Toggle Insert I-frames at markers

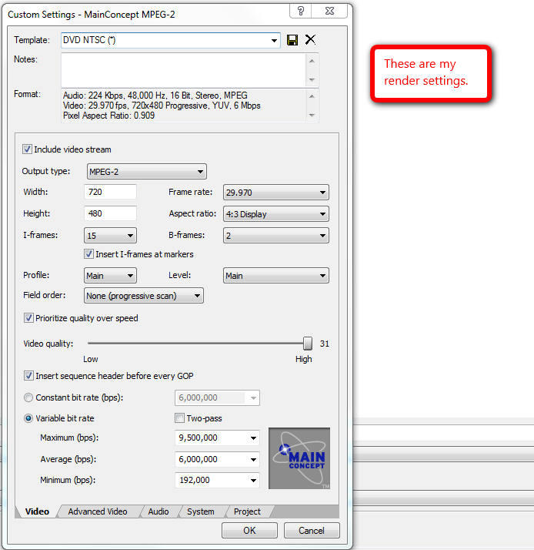point(89,254)
